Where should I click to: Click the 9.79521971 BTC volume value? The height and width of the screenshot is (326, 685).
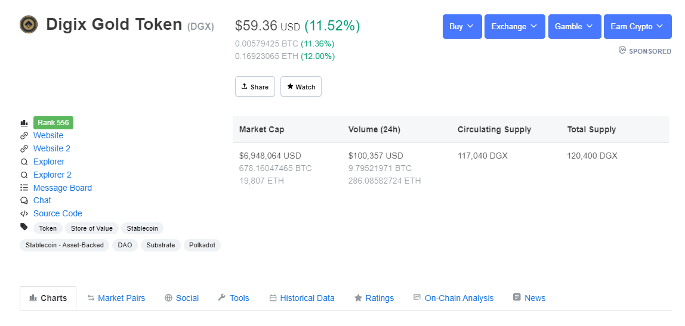click(380, 169)
